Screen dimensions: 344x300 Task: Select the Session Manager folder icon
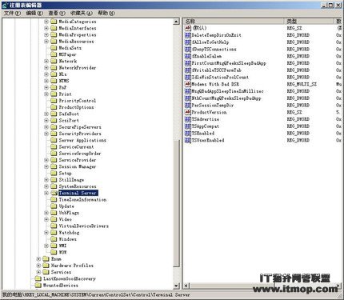coord(54,166)
